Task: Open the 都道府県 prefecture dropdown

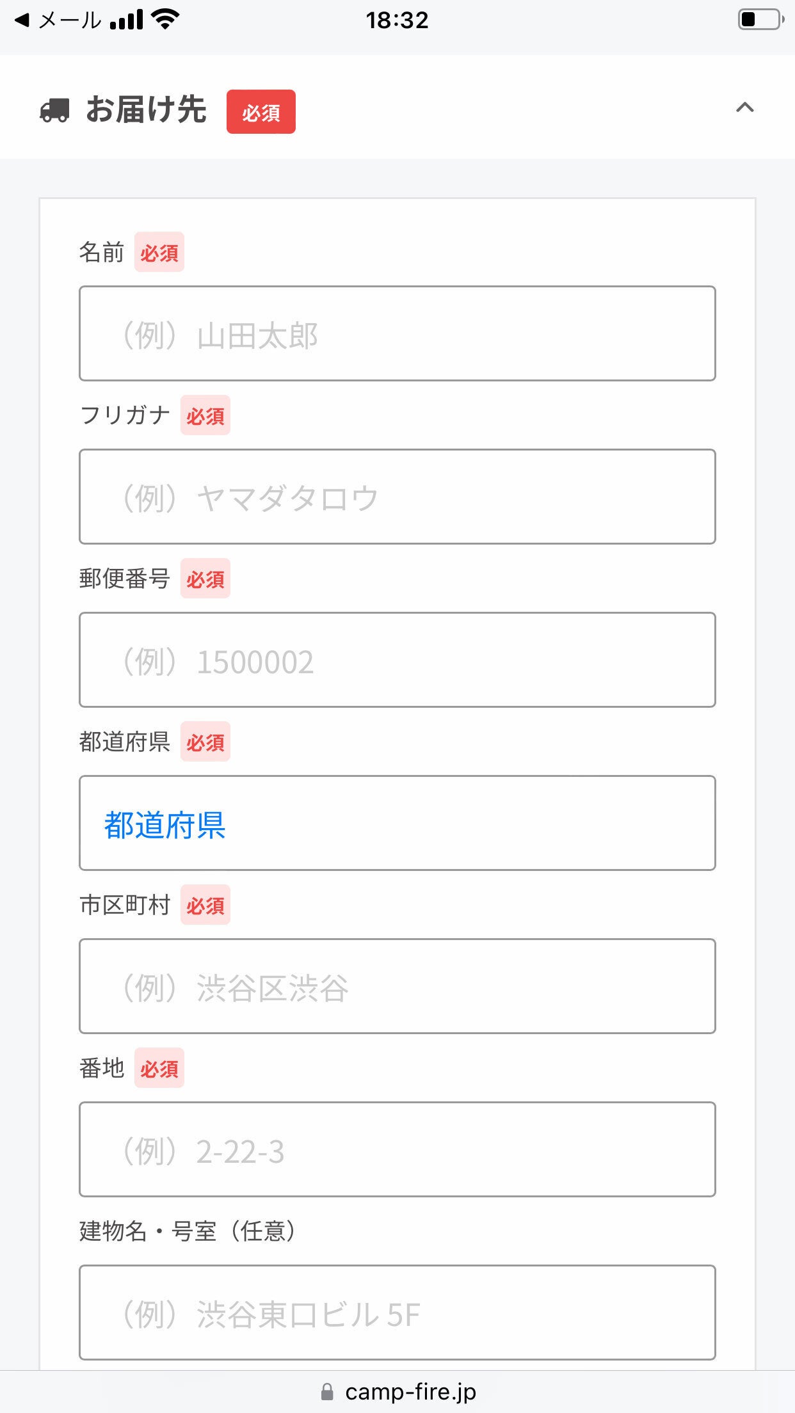Action: point(397,823)
